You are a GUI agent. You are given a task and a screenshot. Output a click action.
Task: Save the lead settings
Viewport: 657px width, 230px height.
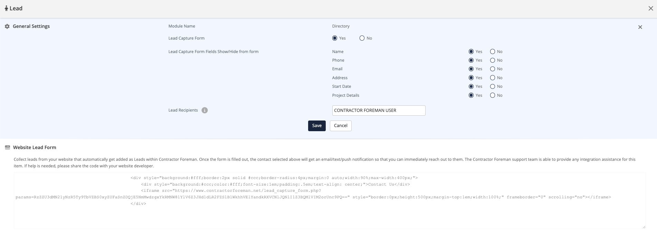click(x=317, y=126)
